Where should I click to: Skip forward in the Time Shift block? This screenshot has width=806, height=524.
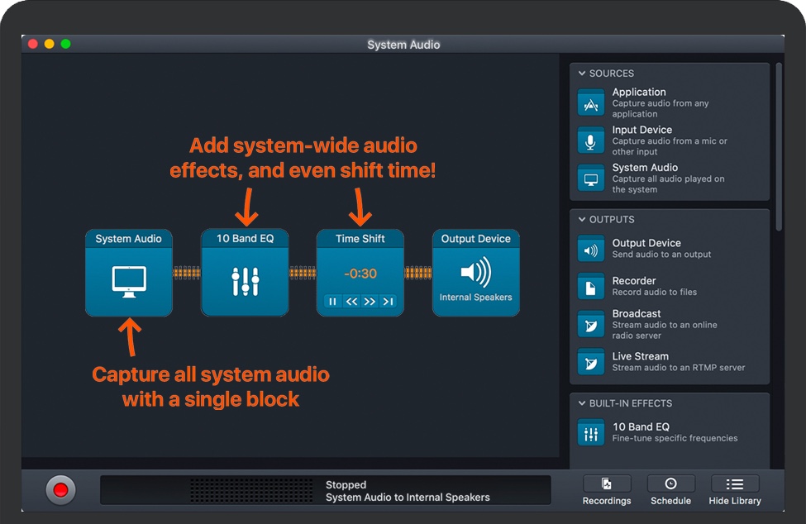click(x=370, y=302)
